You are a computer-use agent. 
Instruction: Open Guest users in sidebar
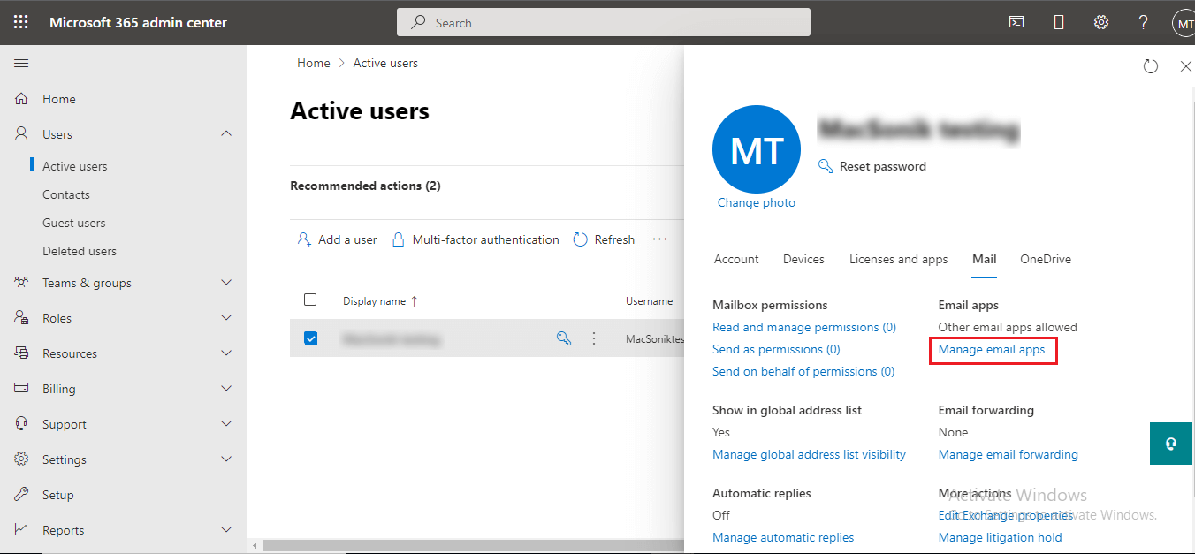click(74, 223)
